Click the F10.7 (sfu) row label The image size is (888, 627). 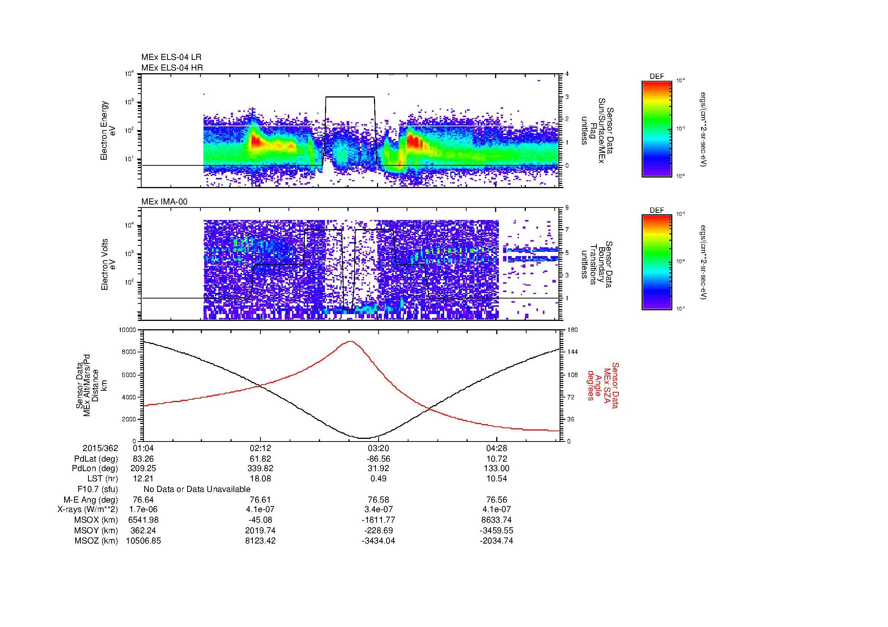98,489
